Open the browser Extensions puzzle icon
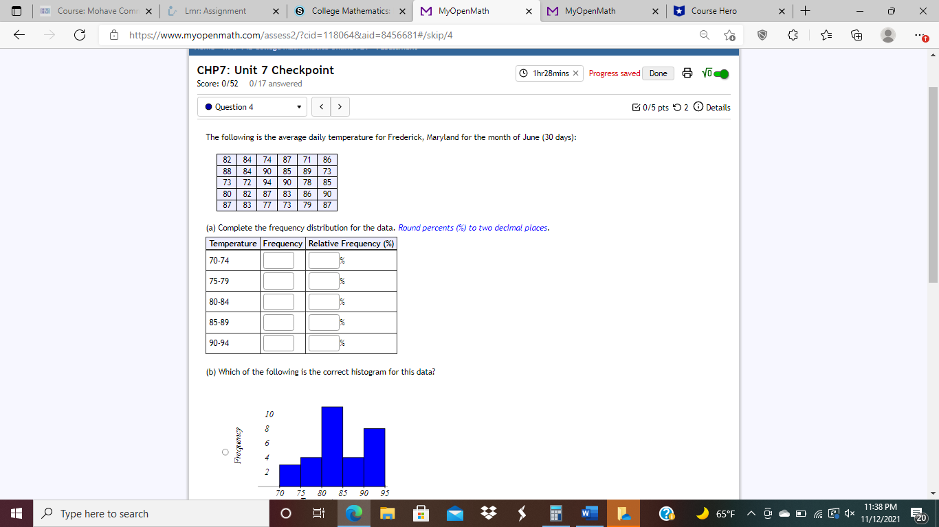The width and height of the screenshot is (939, 527). pos(793,35)
